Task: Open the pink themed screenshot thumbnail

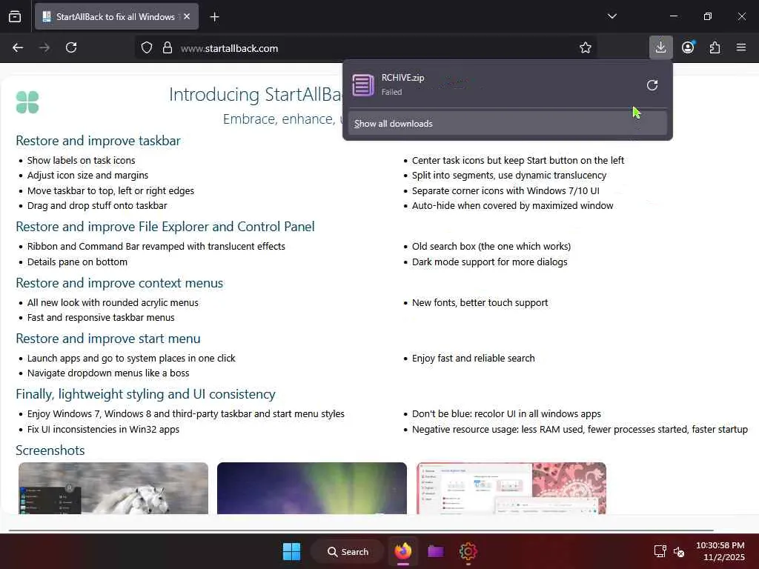Action: pyautogui.click(x=511, y=488)
